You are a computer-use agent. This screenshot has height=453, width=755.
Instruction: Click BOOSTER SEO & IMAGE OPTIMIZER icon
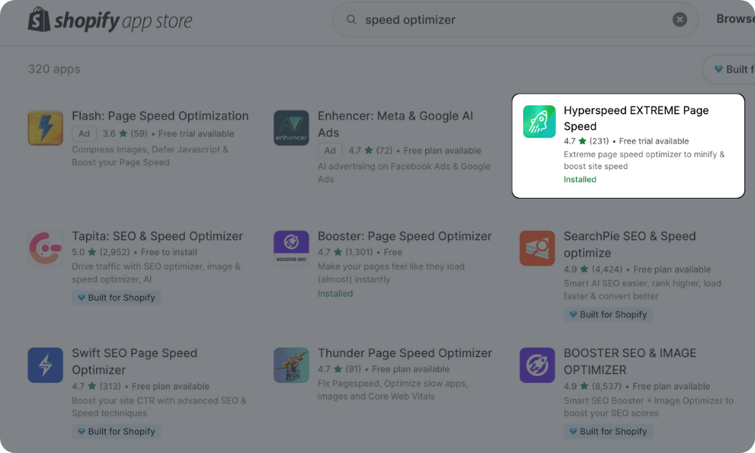[x=537, y=365]
